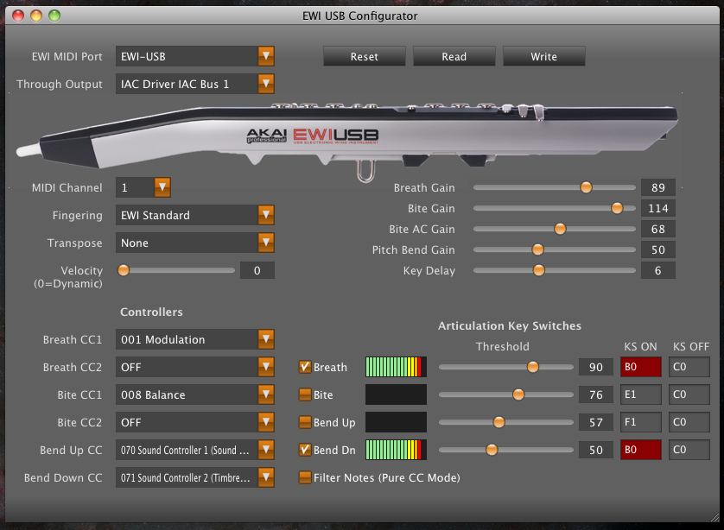Click the Bite row KS OFF field

coord(689,394)
